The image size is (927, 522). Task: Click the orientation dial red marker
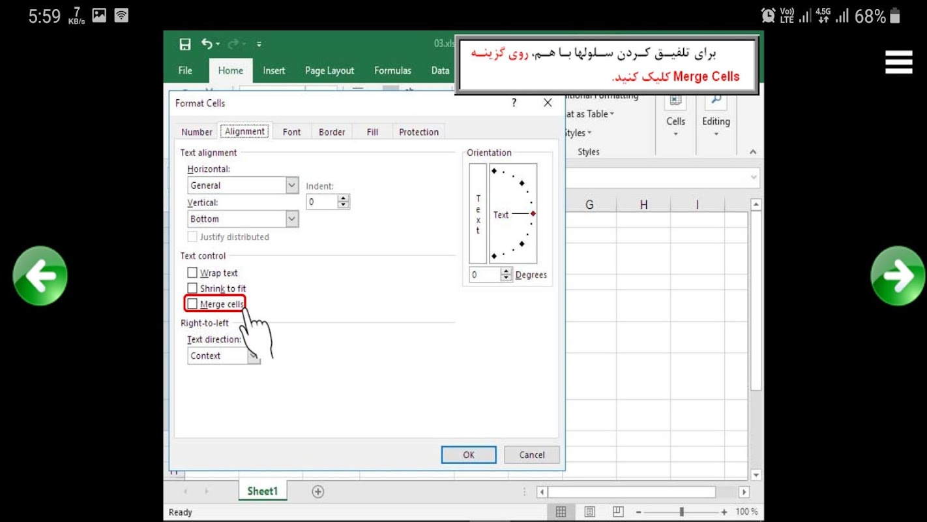pyautogui.click(x=533, y=213)
